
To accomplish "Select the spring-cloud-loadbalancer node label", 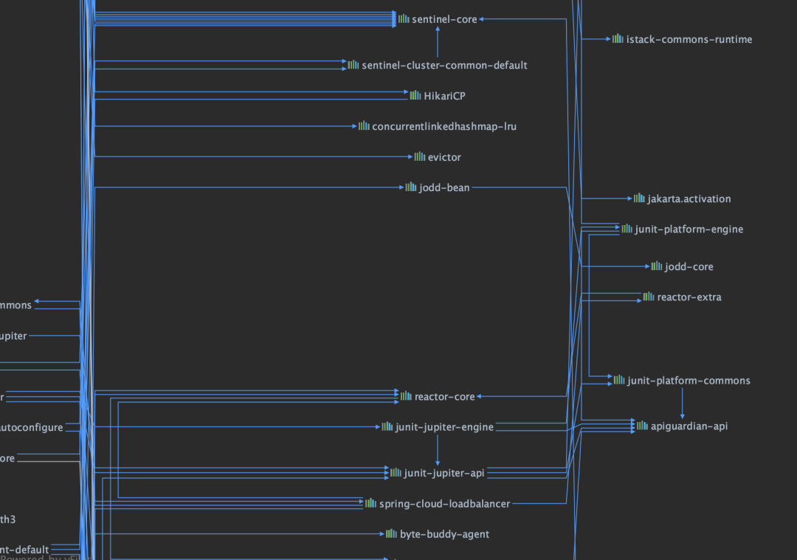I will pyautogui.click(x=444, y=504).
